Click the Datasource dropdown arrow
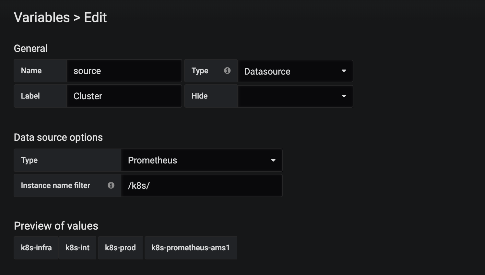The image size is (485, 275). [x=344, y=71]
